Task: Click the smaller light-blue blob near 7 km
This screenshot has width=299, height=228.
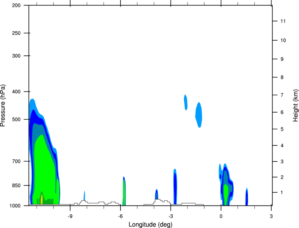Action: [x=186, y=102]
